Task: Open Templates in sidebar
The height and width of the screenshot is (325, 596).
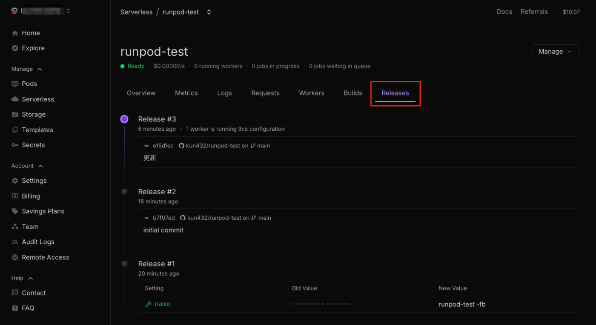Action: (x=37, y=130)
